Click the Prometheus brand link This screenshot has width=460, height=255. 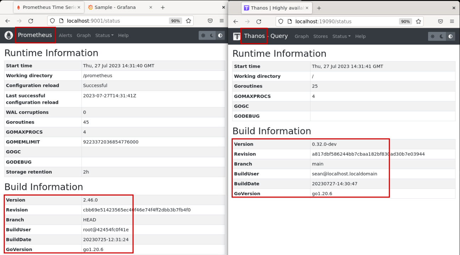(35, 35)
